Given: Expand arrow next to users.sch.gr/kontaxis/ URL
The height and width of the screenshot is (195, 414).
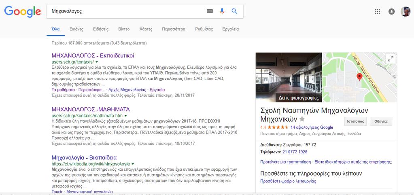Looking at the screenshot, I should click(x=97, y=62).
